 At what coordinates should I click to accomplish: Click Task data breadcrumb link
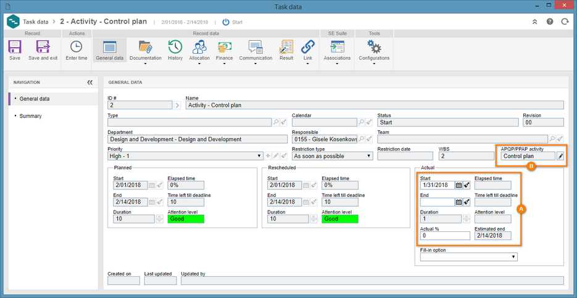pyautogui.click(x=35, y=22)
